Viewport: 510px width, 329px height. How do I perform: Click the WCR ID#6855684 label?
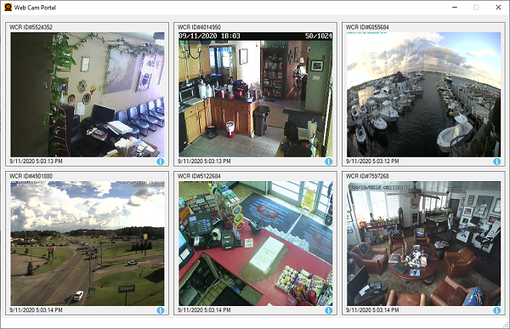click(x=367, y=27)
